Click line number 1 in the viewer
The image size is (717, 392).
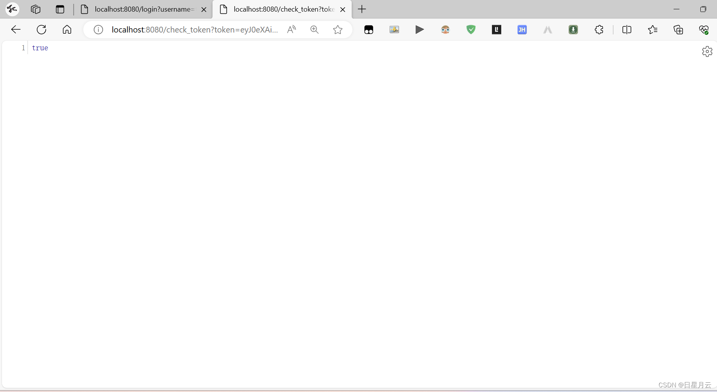coord(23,48)
